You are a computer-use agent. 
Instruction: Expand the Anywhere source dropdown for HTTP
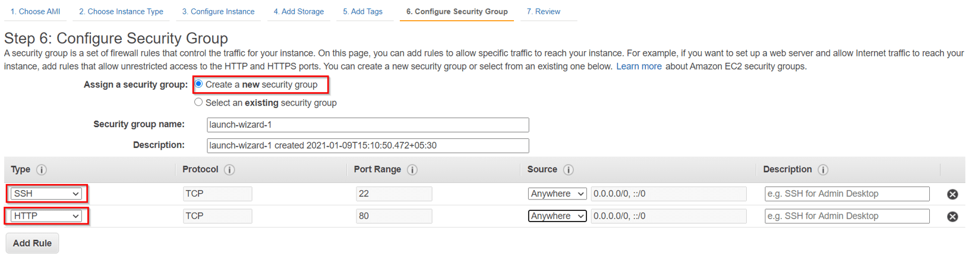557,216
